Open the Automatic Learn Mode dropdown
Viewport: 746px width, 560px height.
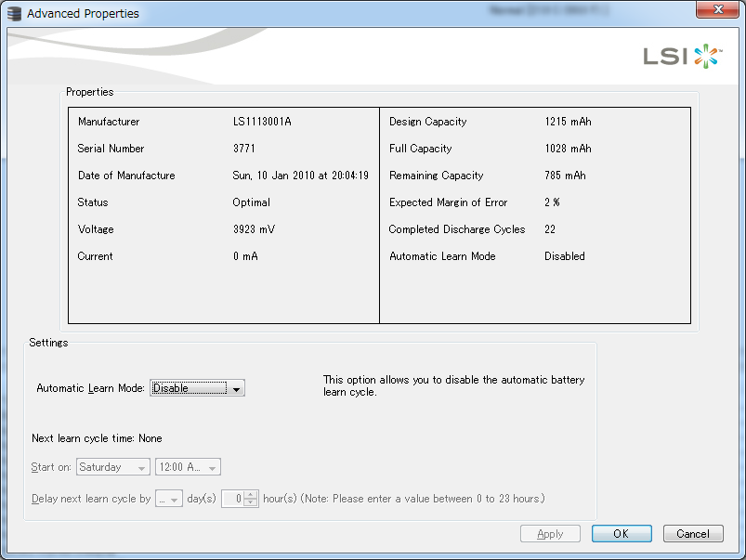197,388
